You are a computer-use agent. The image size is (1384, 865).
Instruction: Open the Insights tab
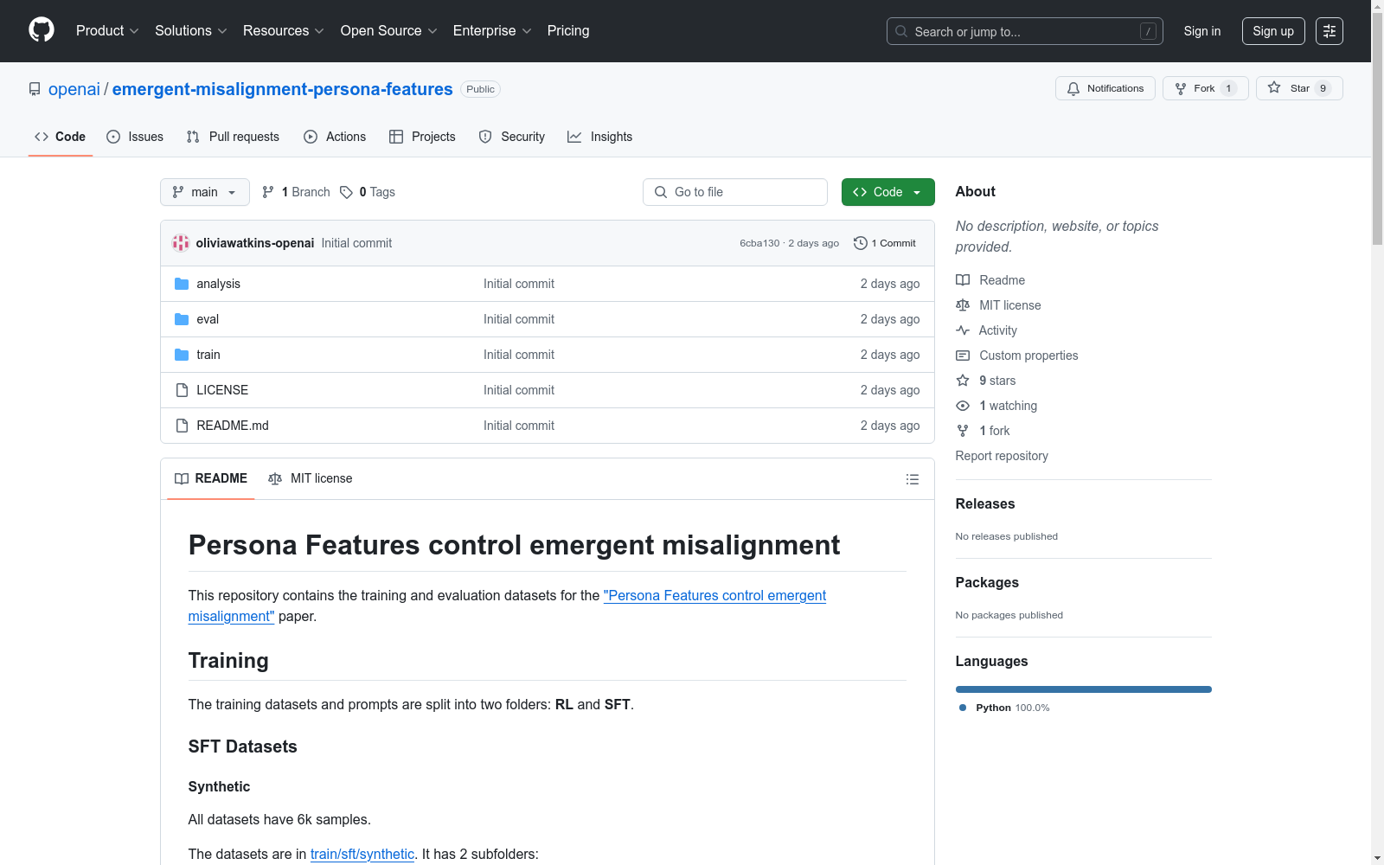pyautogui.click(x=599, y=137)
